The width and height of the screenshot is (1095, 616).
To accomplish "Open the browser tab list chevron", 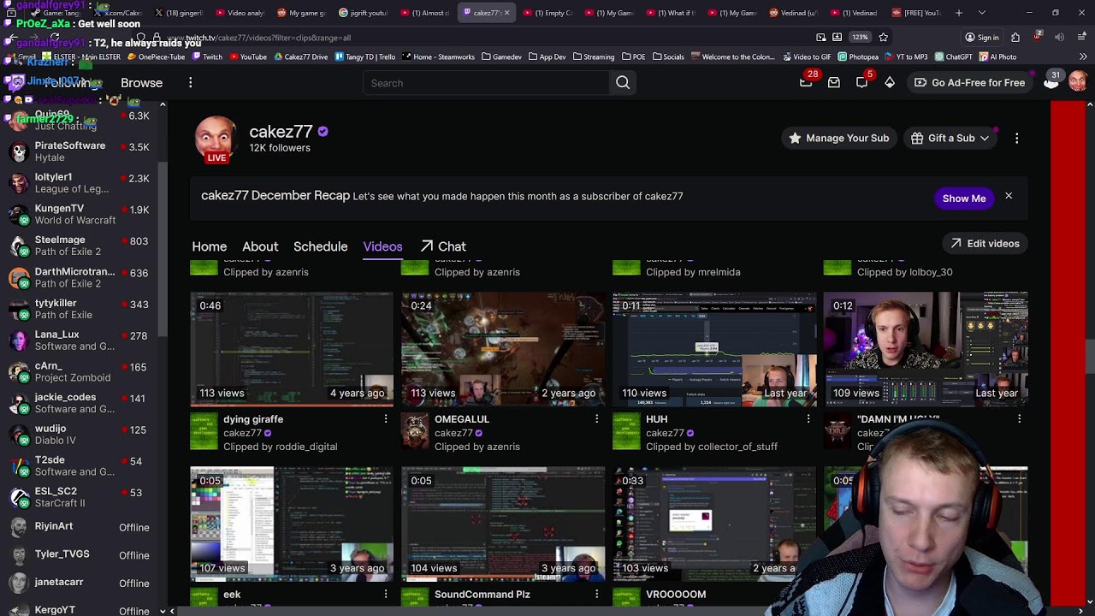I will click(x=981, y=13).
